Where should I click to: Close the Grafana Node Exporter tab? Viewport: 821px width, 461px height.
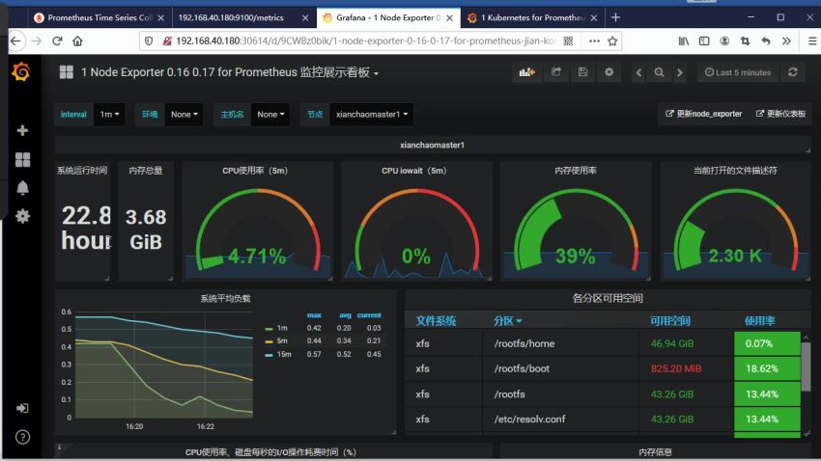[x=449, y=17]
